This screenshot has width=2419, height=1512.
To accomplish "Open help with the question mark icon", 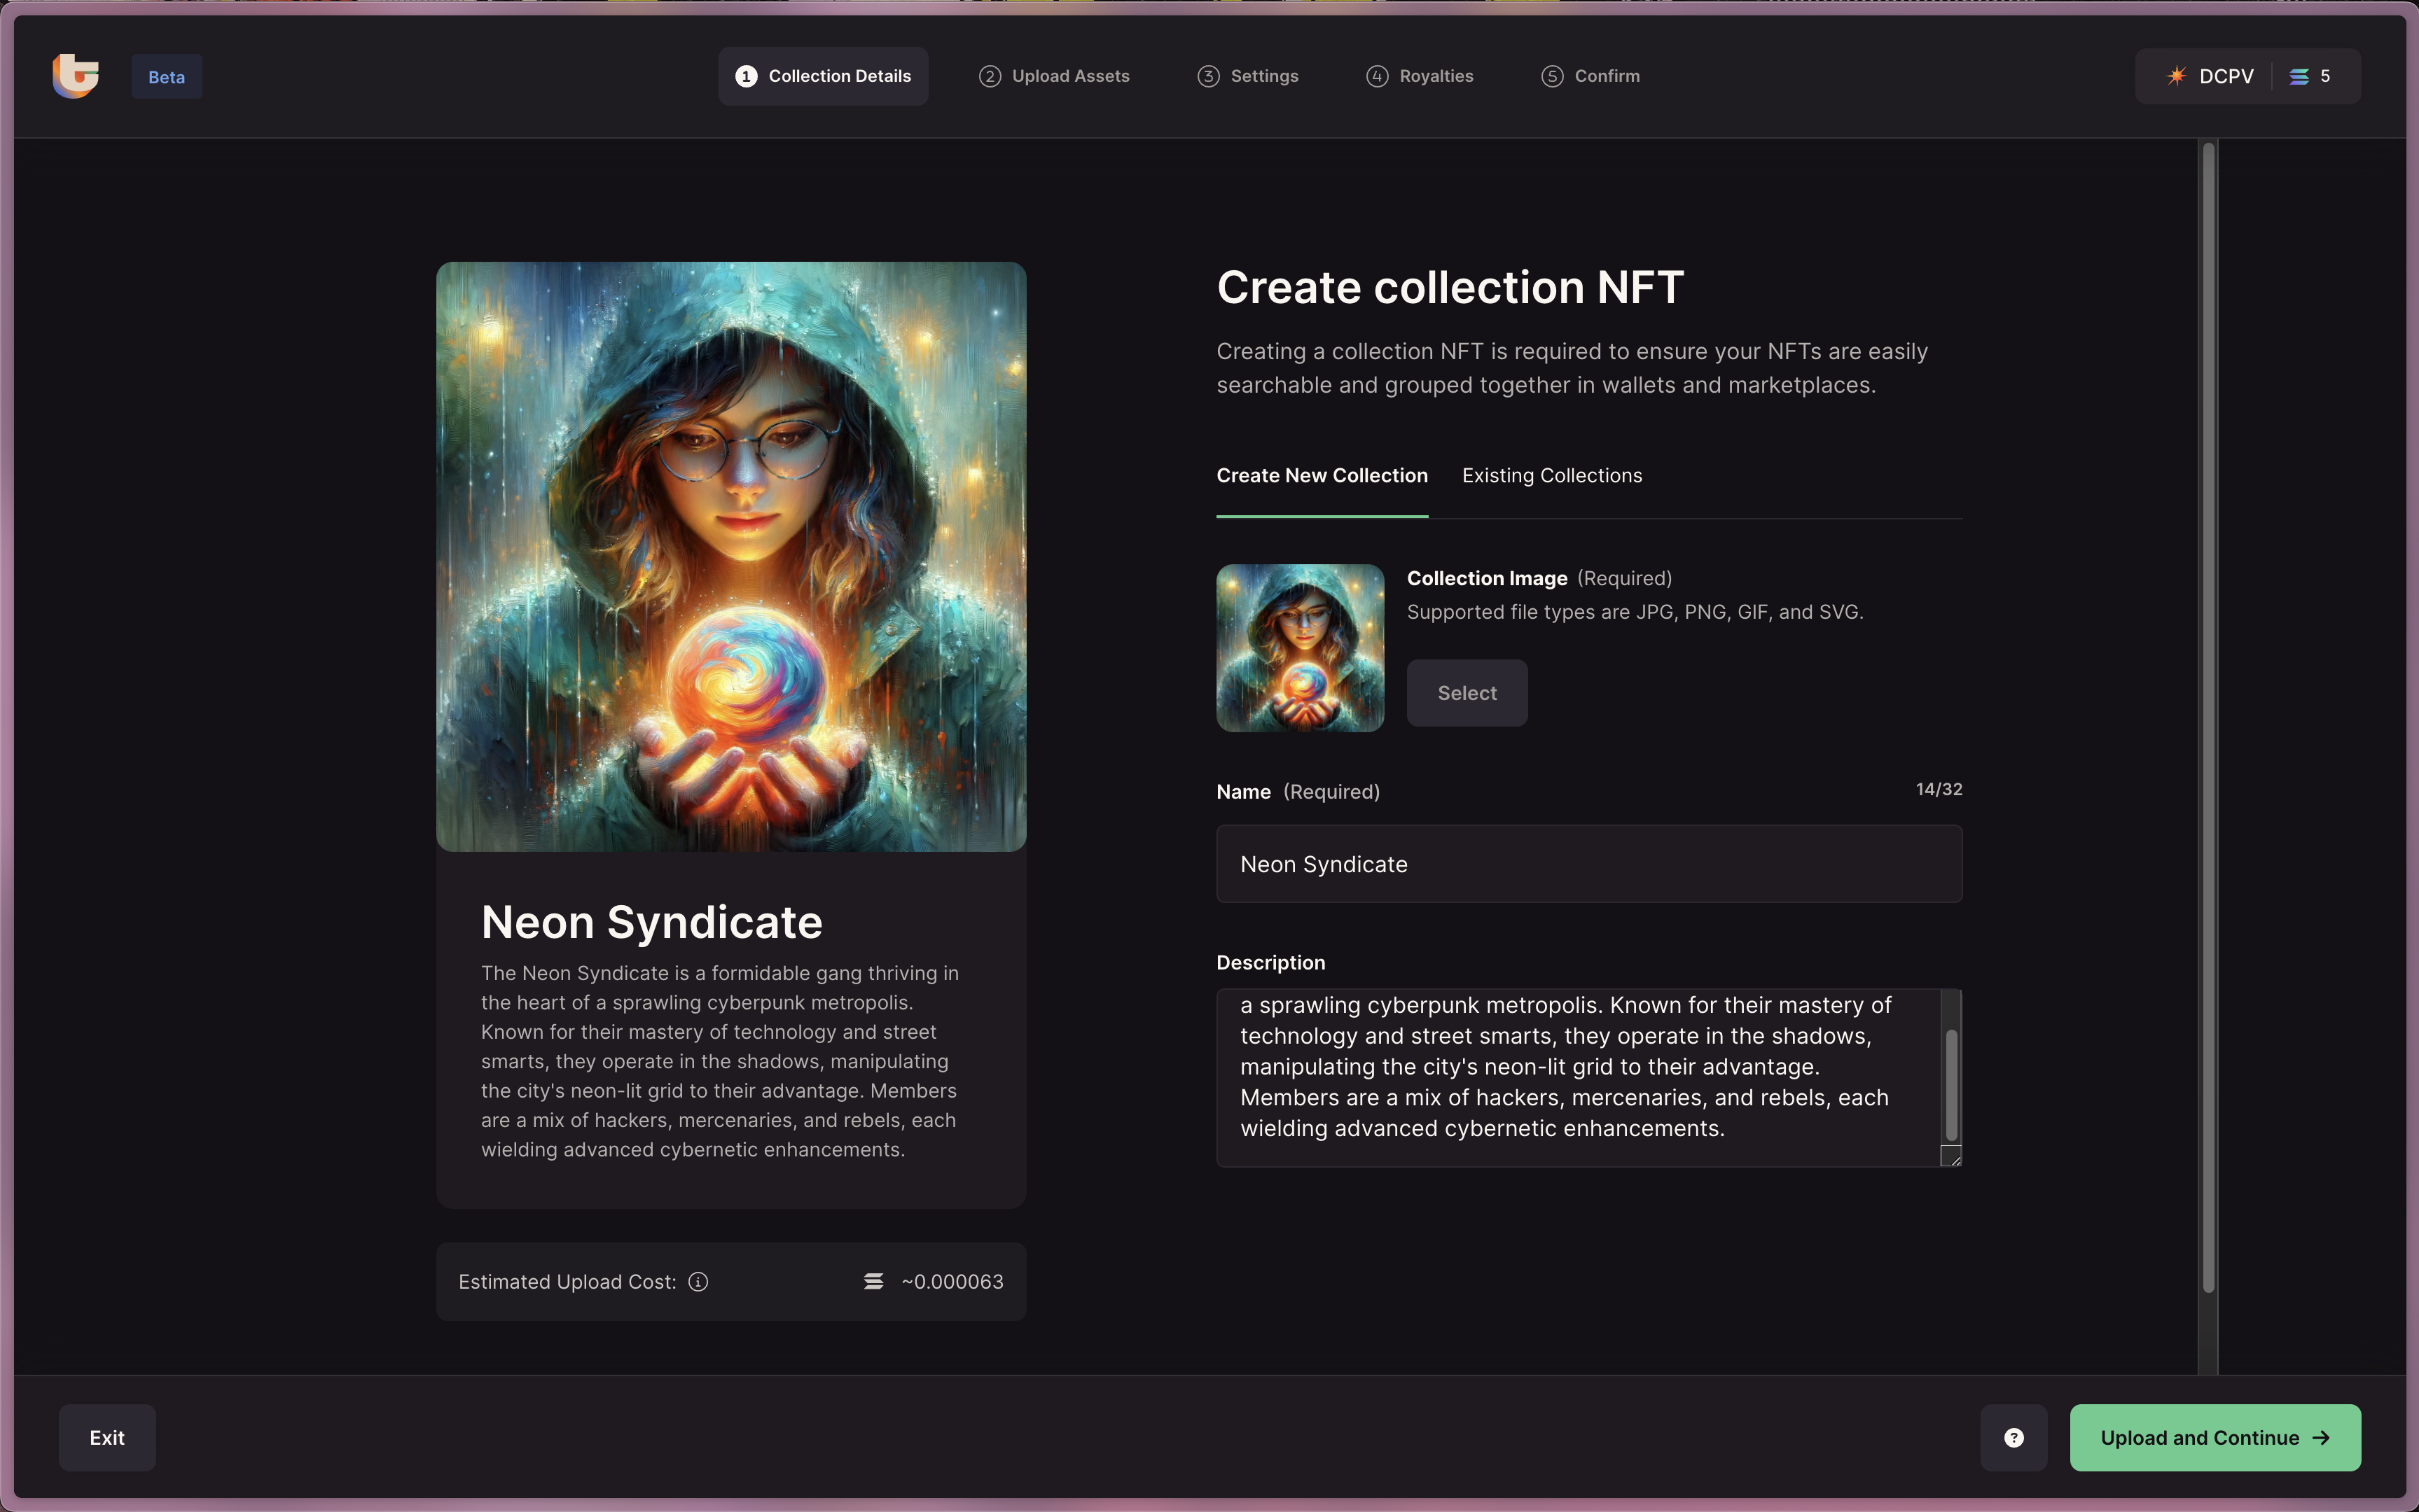I will click(2013, 1437).
